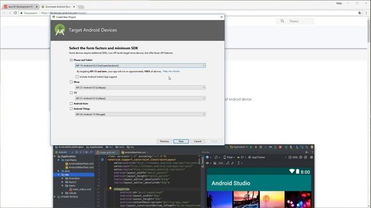This screenshot has height=208, width=371.
Task: Expand the values folder arrow
Action: 63,193
